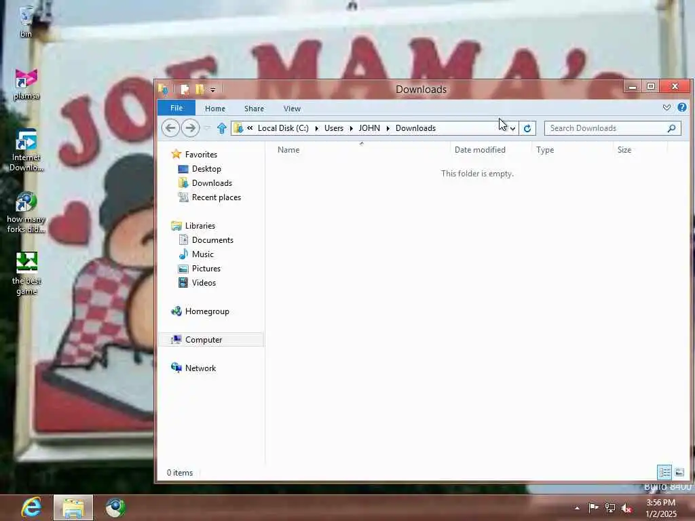Sort by the Name column header
The height and width of the screenshot is (521, 695).
click(x=288, y=150)
